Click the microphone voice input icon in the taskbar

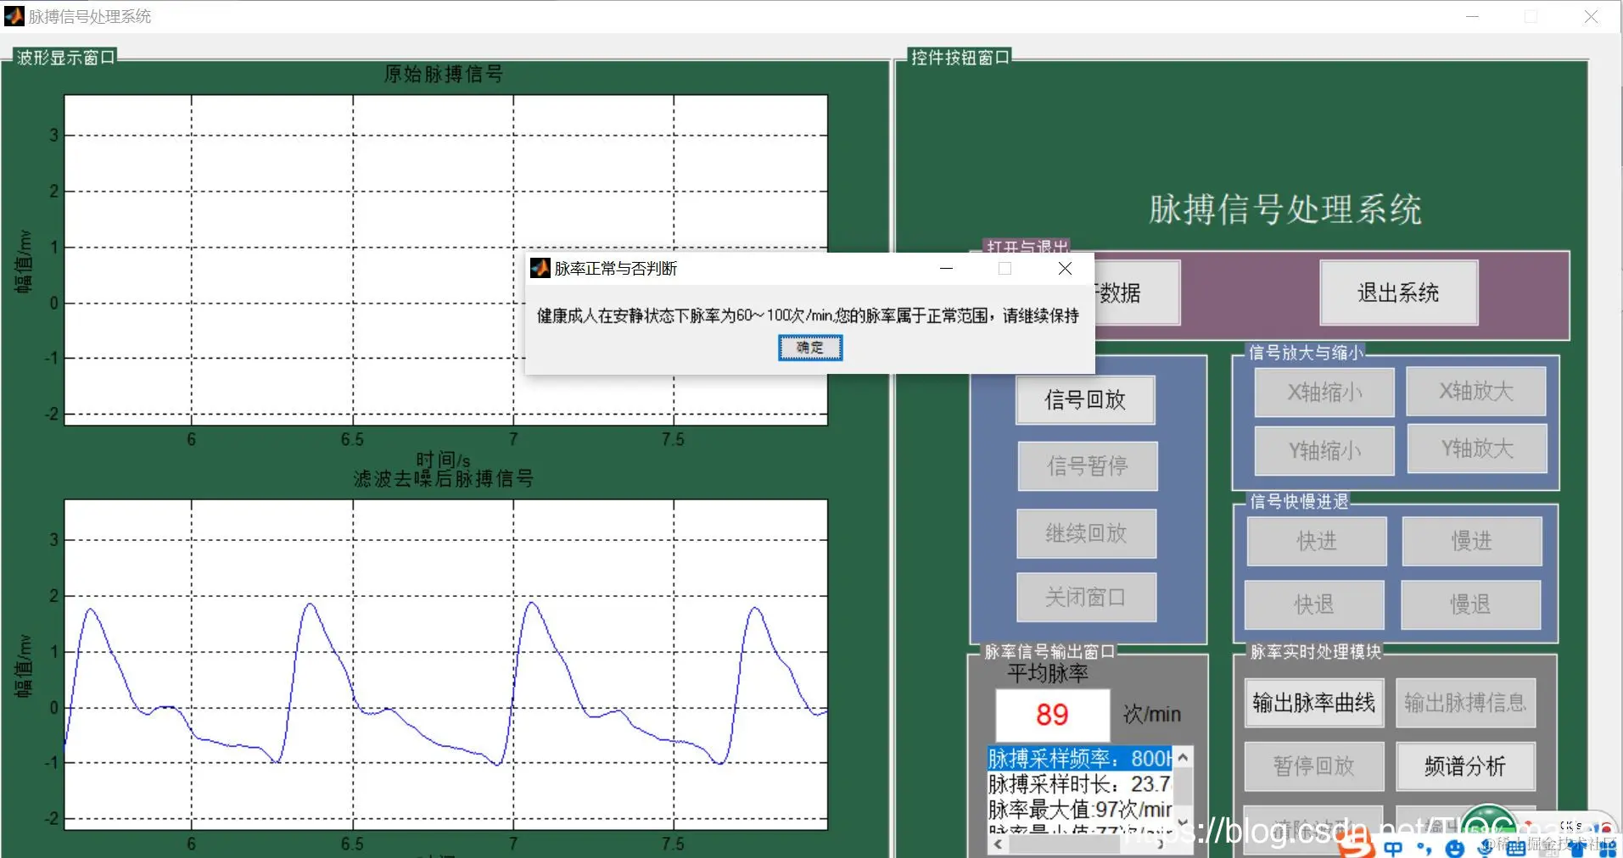click(x=1486, y=850)
